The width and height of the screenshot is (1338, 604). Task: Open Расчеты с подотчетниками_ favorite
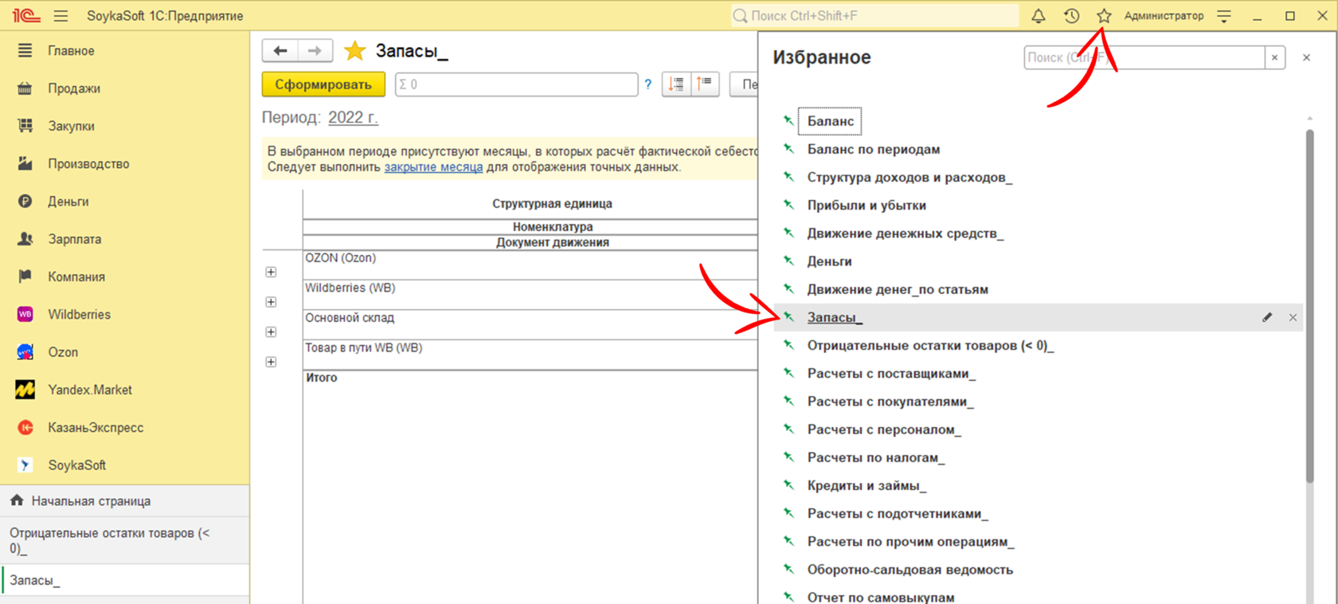[898, 514]
